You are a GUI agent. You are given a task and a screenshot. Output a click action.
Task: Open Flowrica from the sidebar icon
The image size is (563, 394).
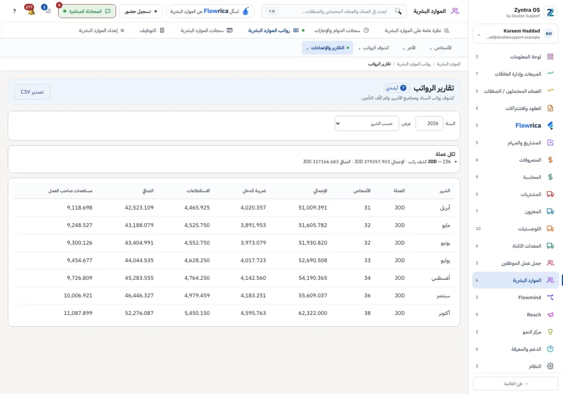point(550,125)
